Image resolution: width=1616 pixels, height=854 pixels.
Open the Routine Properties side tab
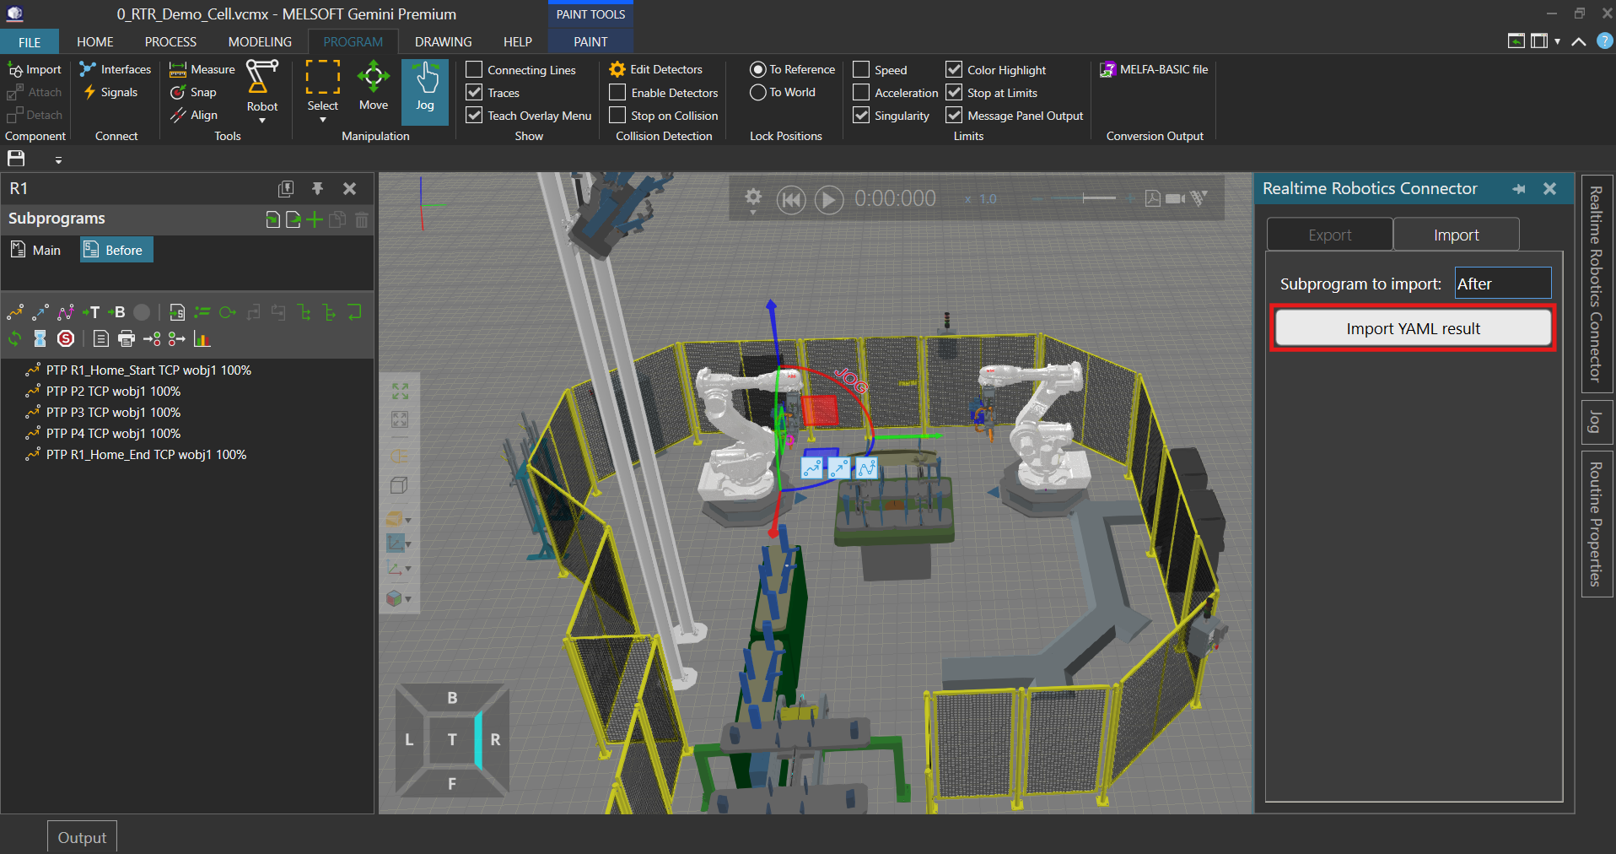click(x=1597, y=524)
